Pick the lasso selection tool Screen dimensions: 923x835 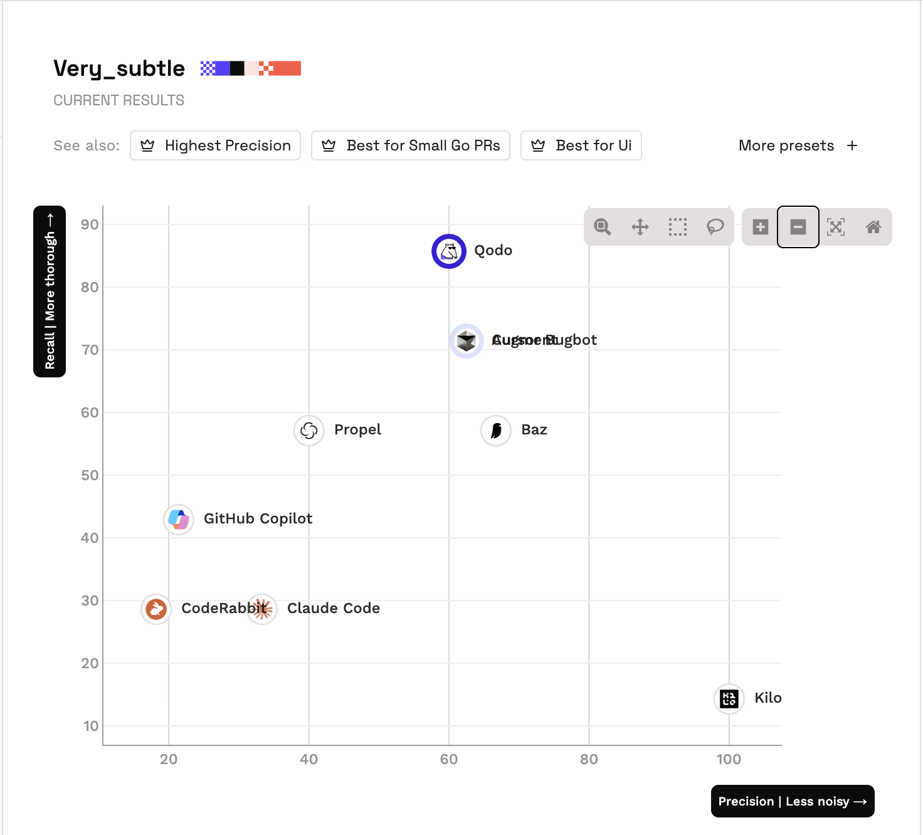(715, 227)
